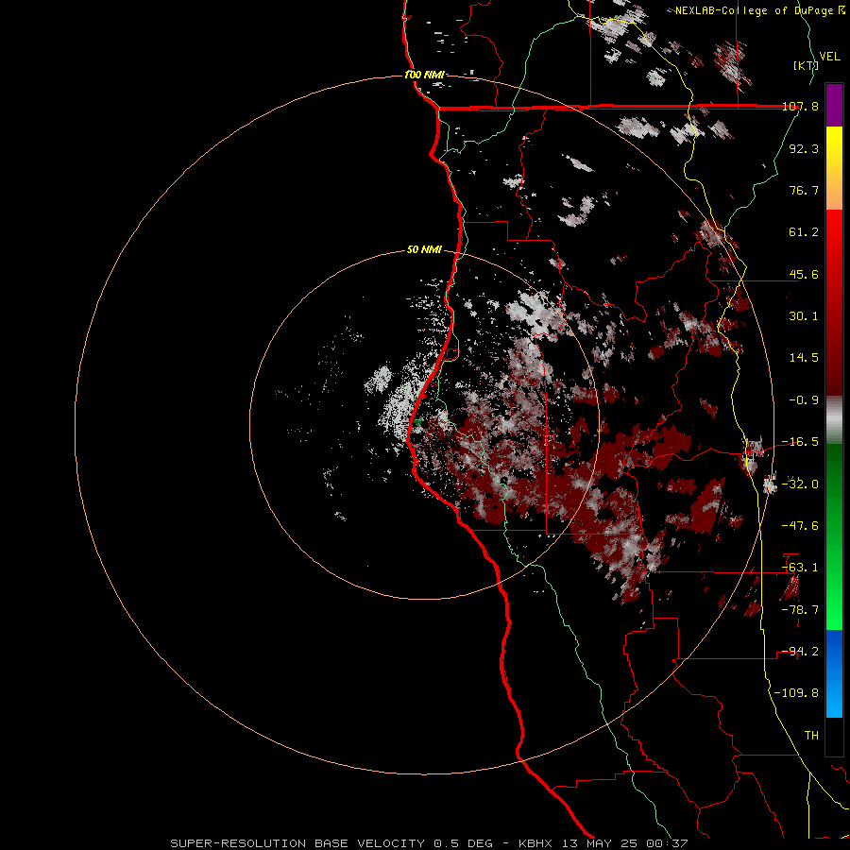Click the -0.9 velocity scale value
The height and width of the screenshot is (850, 850).
[804, 400]
